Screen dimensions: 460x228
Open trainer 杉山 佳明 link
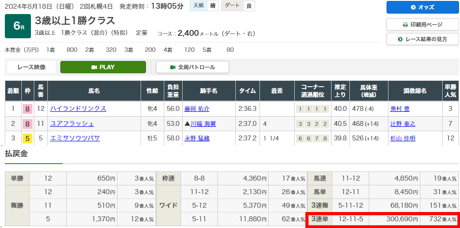(403, 138)
